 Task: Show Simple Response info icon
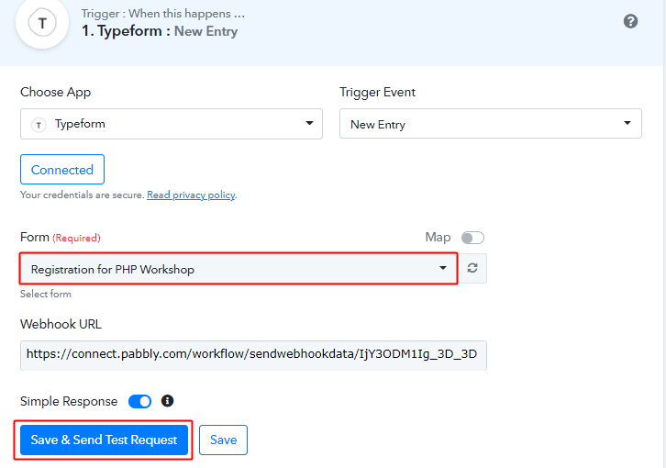[167, 401]
